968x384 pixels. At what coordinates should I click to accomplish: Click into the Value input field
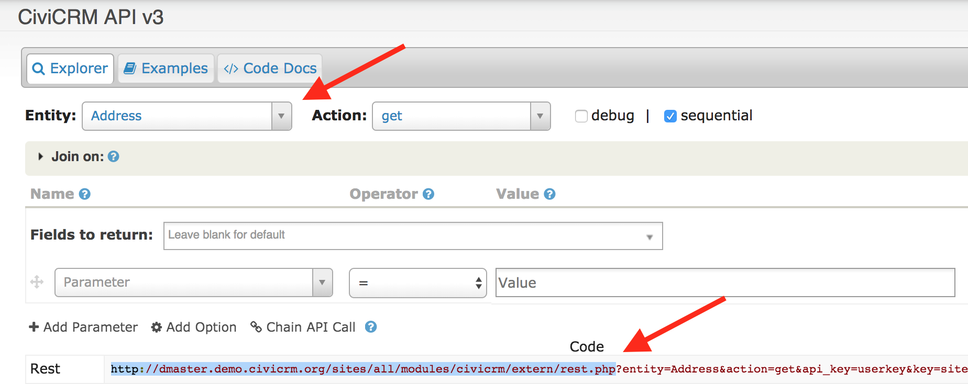click(725, 283)
